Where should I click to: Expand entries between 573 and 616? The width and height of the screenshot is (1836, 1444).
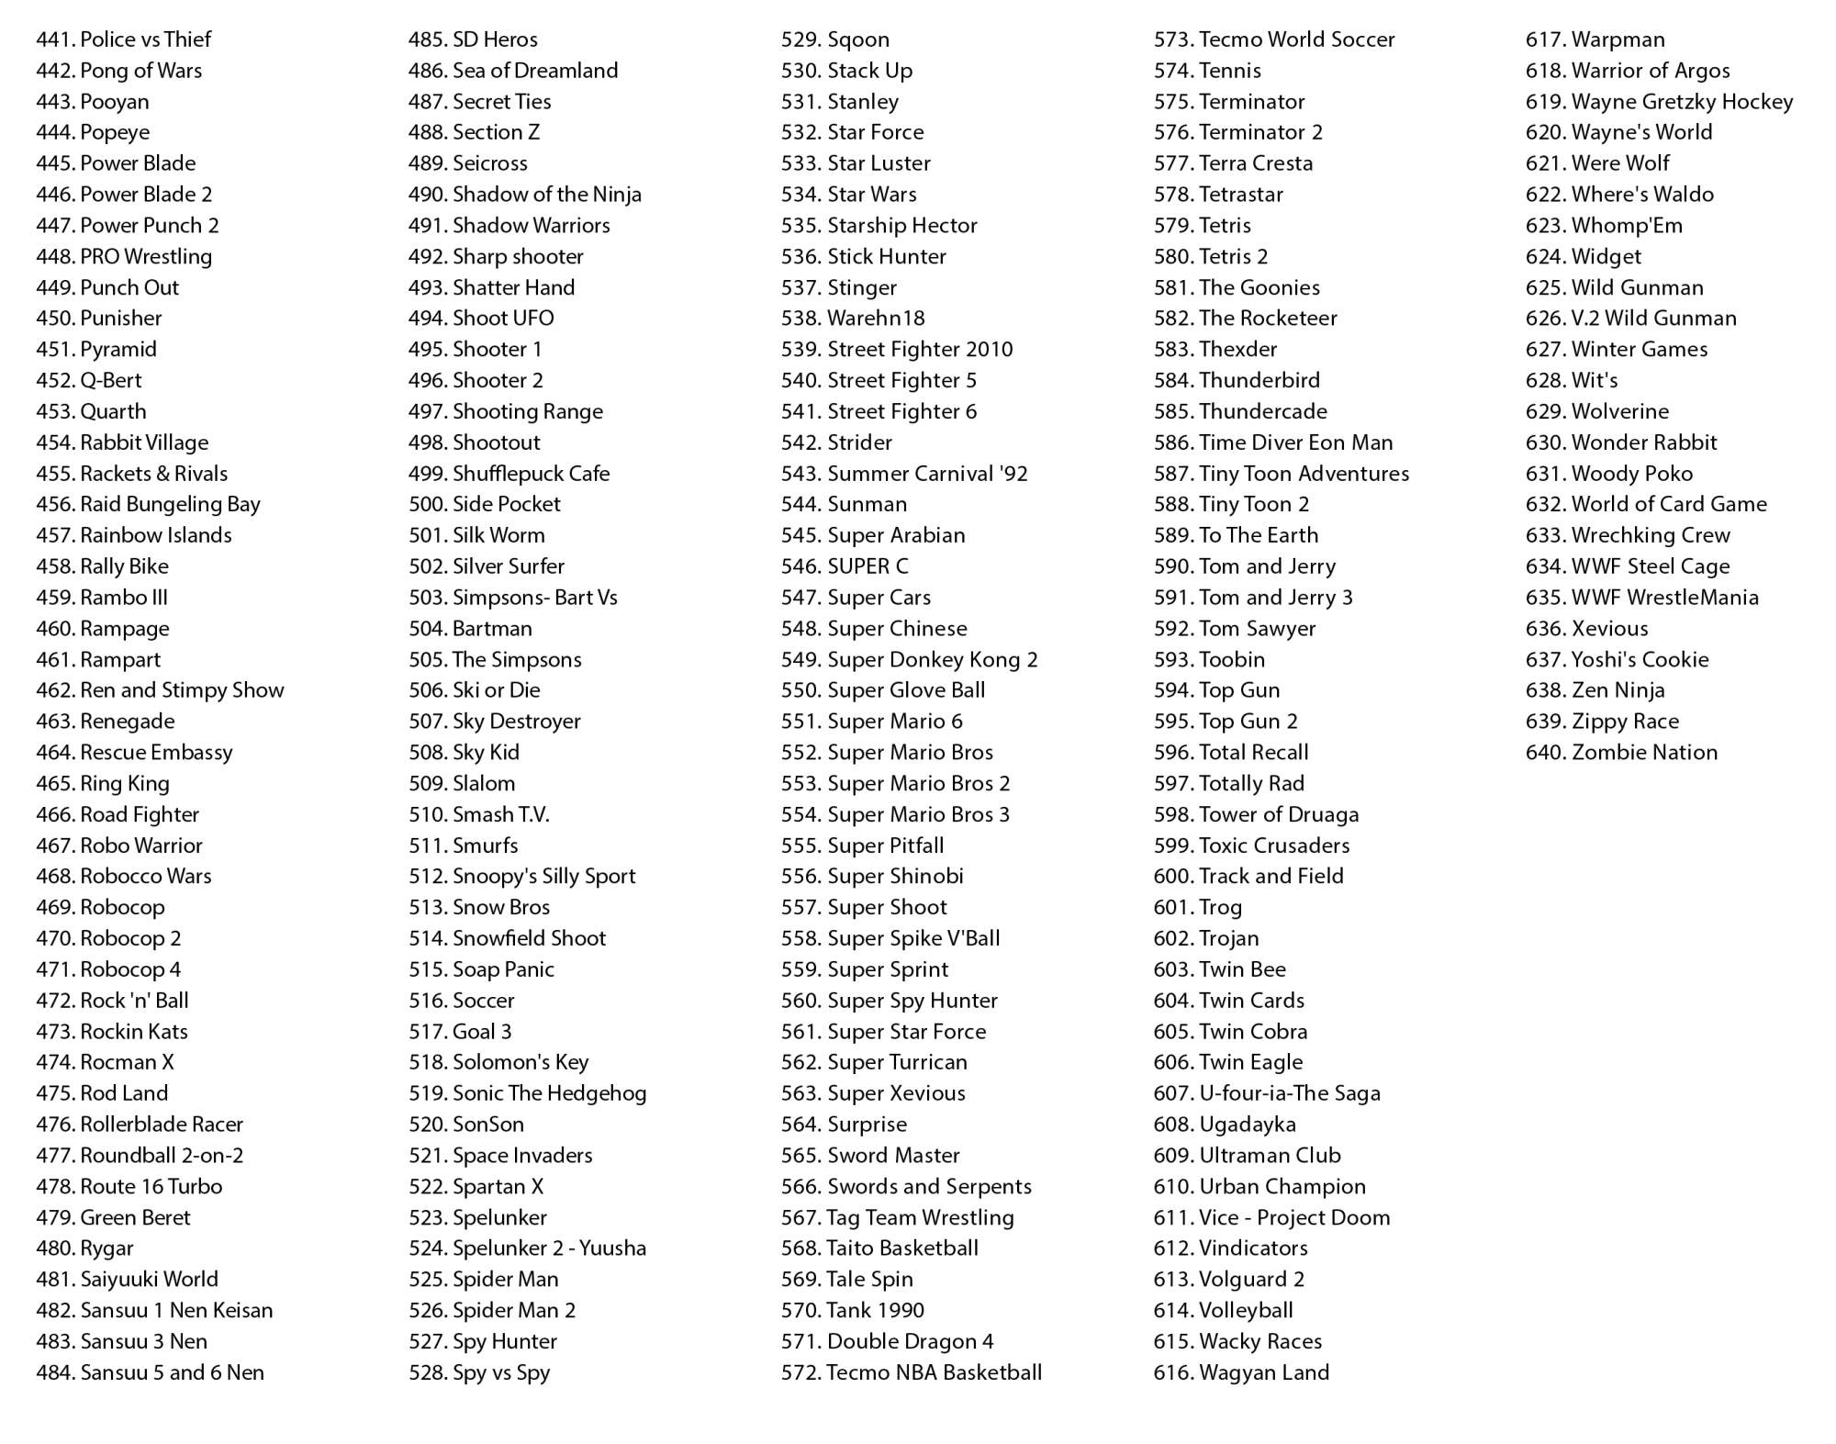click(1312, 722)
